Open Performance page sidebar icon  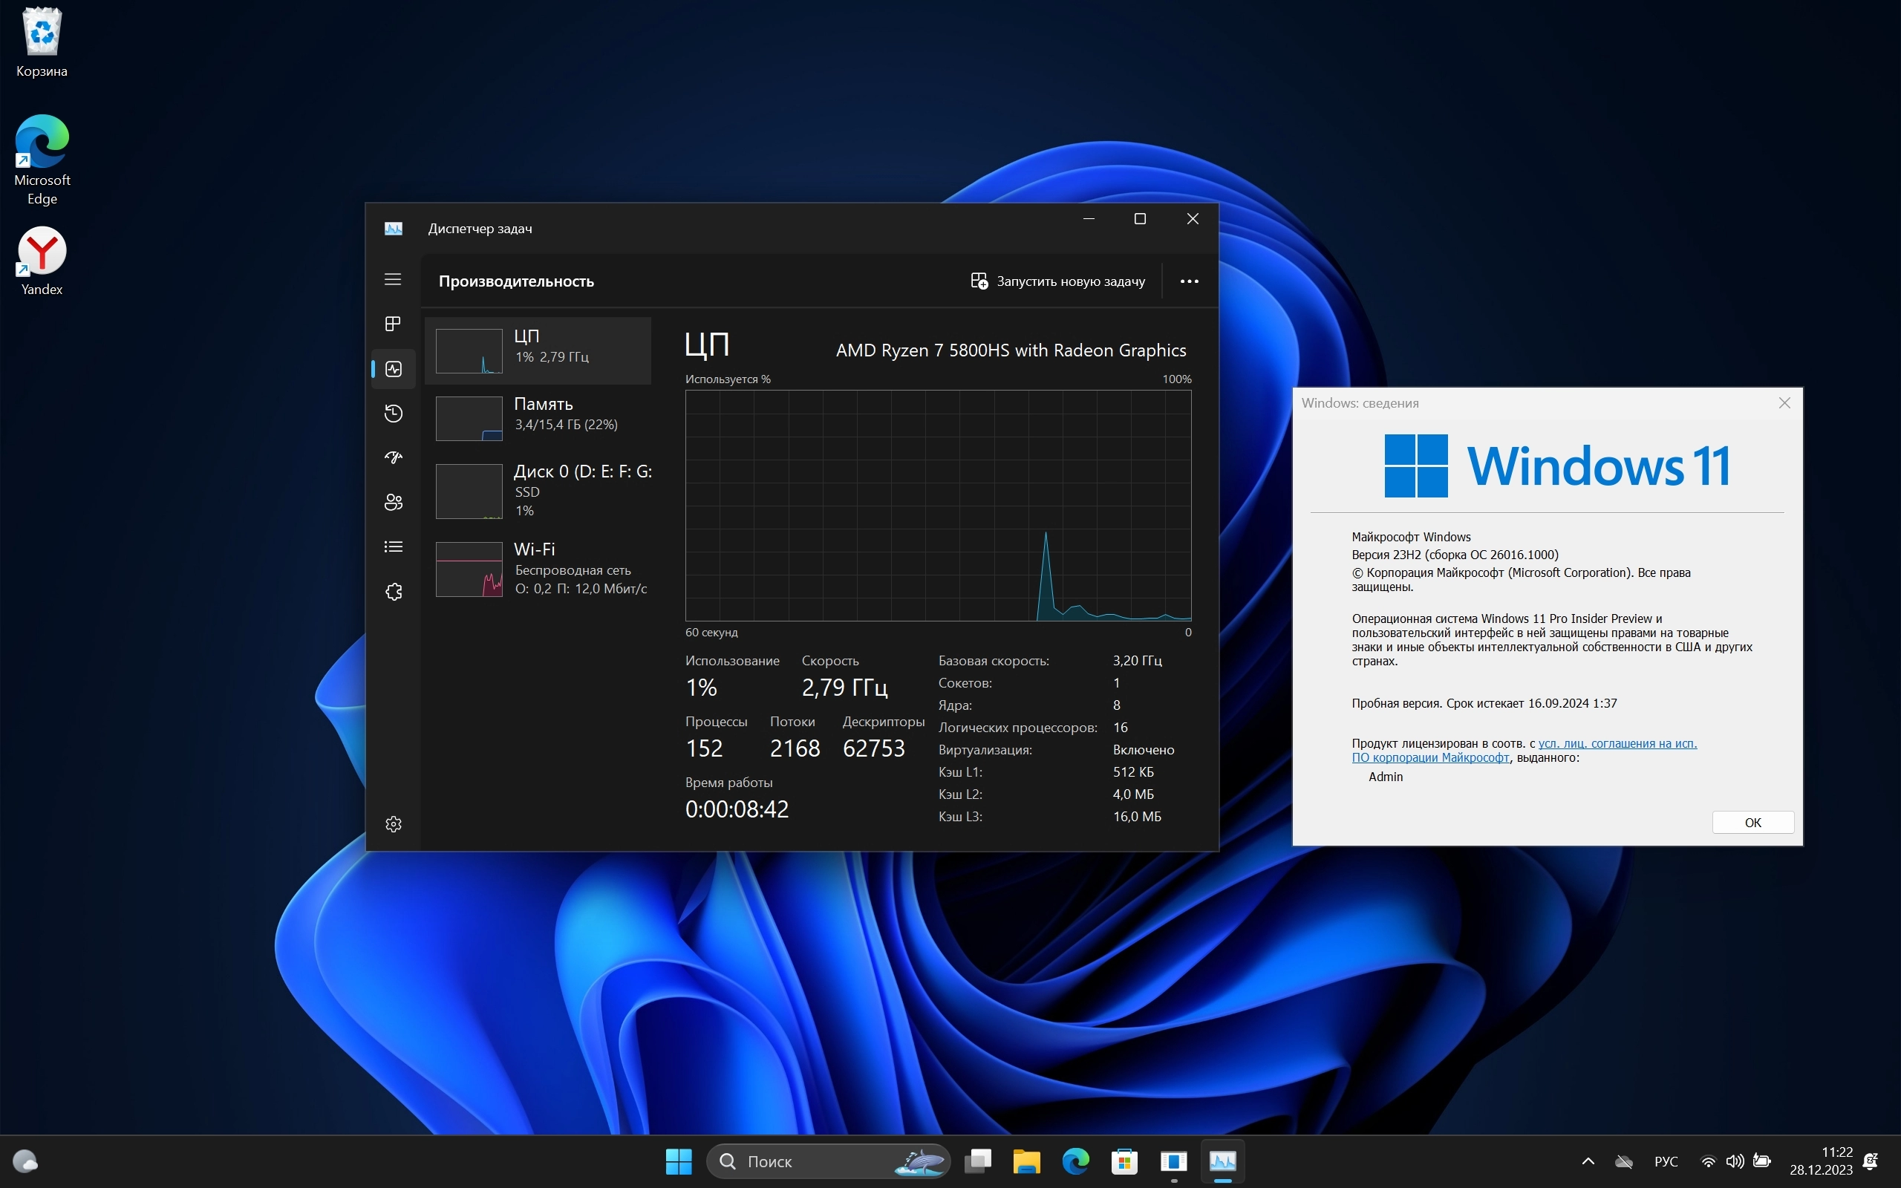(x=393, y=368)
